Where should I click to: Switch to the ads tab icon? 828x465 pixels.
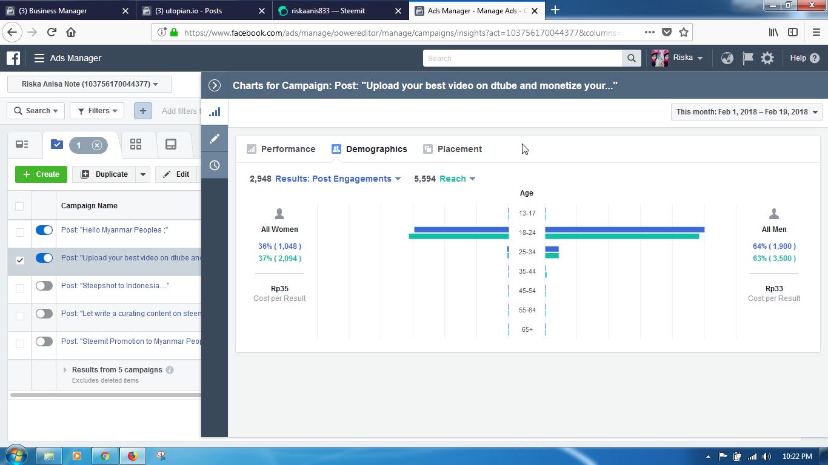coord(171,144)
